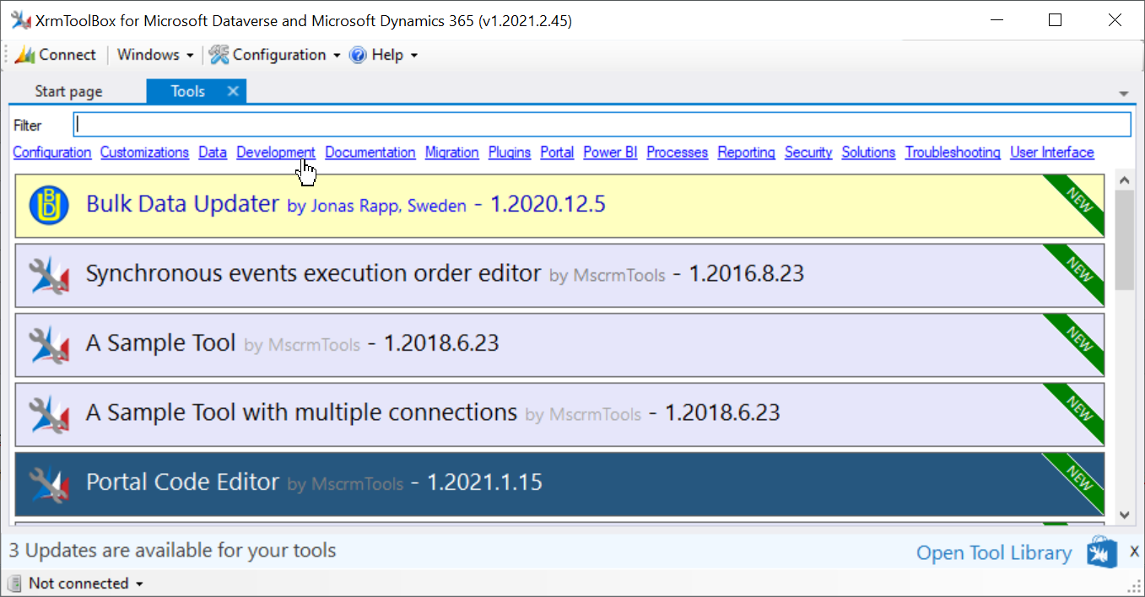Click the Synchronous events execution order editor icon
The image size is (1145, 597).
tap(49, 276)
